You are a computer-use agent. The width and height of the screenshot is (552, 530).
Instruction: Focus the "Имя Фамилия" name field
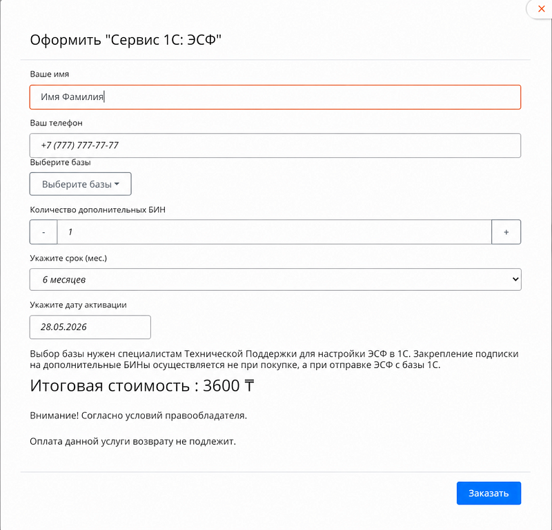[x=275, y=97]
